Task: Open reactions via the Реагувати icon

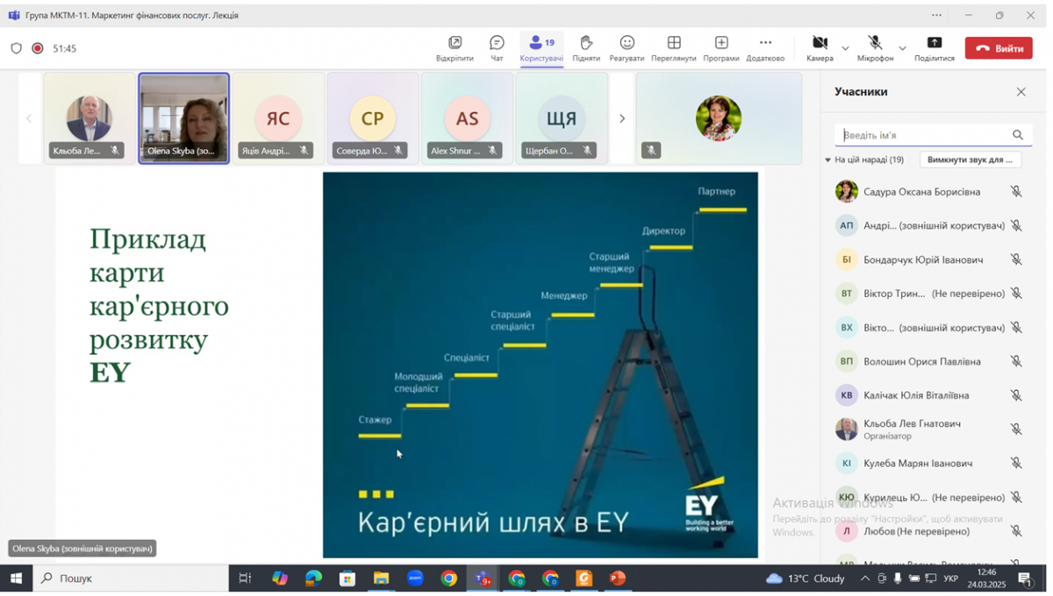Action: coord(627,42)
